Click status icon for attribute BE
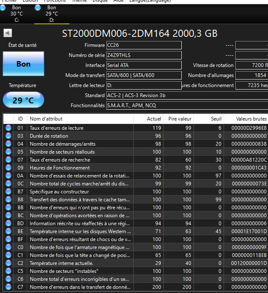 tap(8, 231)
